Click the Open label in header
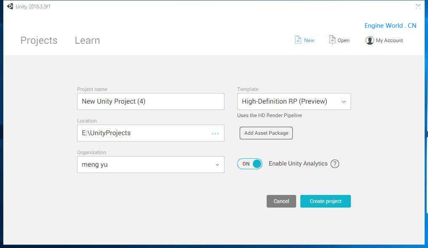 343,40
